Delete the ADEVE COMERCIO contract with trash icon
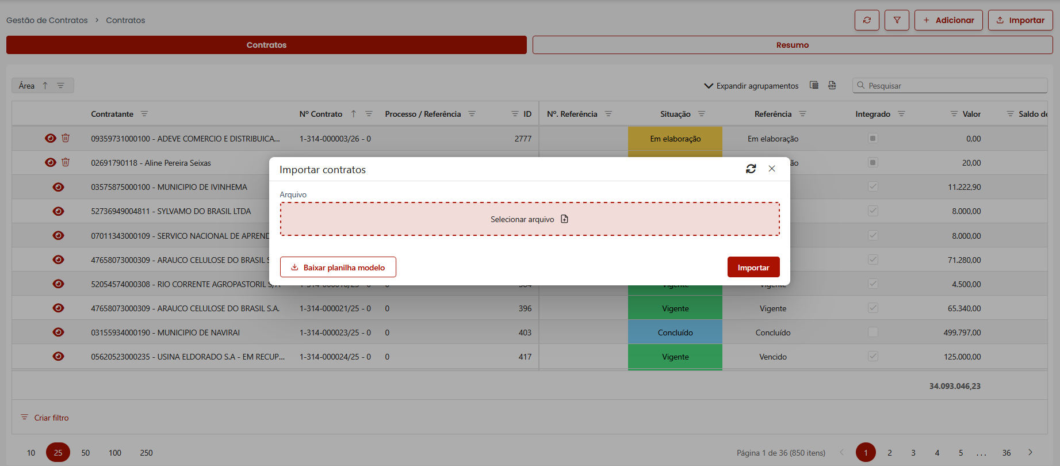The height and width of the screenshot is (466, 1060). click(66, 138)
